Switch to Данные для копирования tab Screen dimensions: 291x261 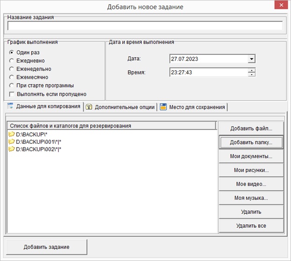[44, 106]
